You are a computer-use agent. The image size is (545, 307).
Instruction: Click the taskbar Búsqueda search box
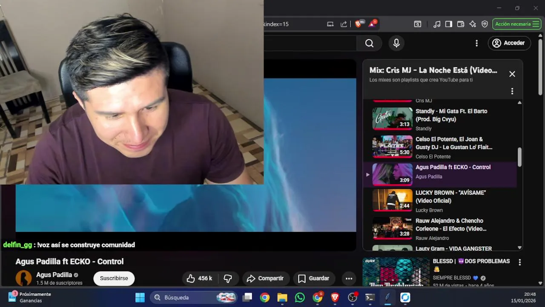194,297
